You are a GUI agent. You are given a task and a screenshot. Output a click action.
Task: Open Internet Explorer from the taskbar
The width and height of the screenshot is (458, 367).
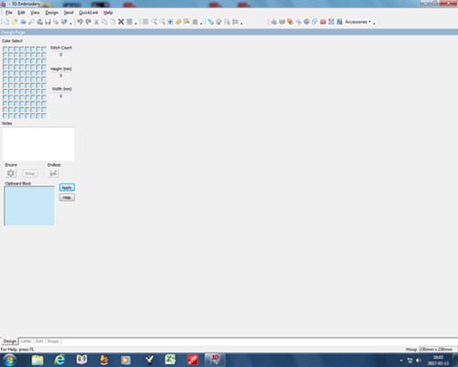tap(60, 360)
